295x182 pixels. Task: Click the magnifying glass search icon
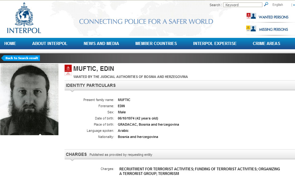[x=266, y=5]
